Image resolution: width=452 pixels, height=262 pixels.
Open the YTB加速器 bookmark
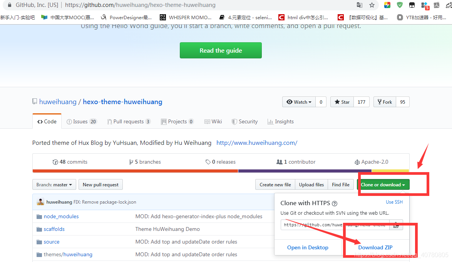422,18
